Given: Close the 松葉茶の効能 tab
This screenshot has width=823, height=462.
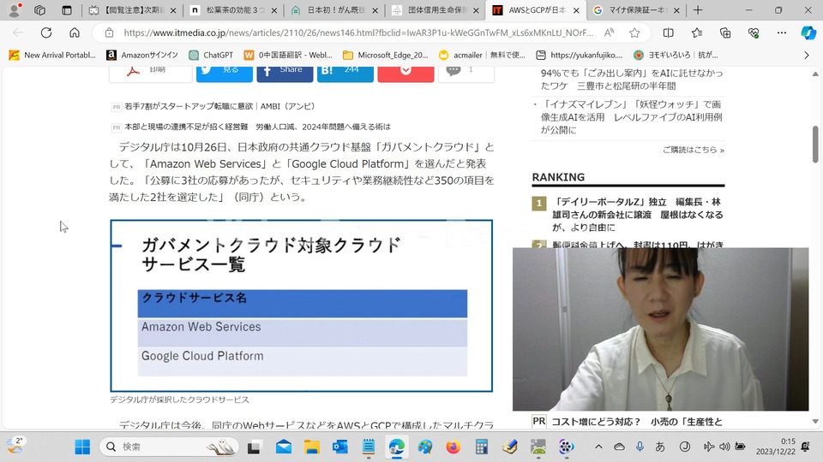Looking at the screenshot, I should [x=274, y=10].
